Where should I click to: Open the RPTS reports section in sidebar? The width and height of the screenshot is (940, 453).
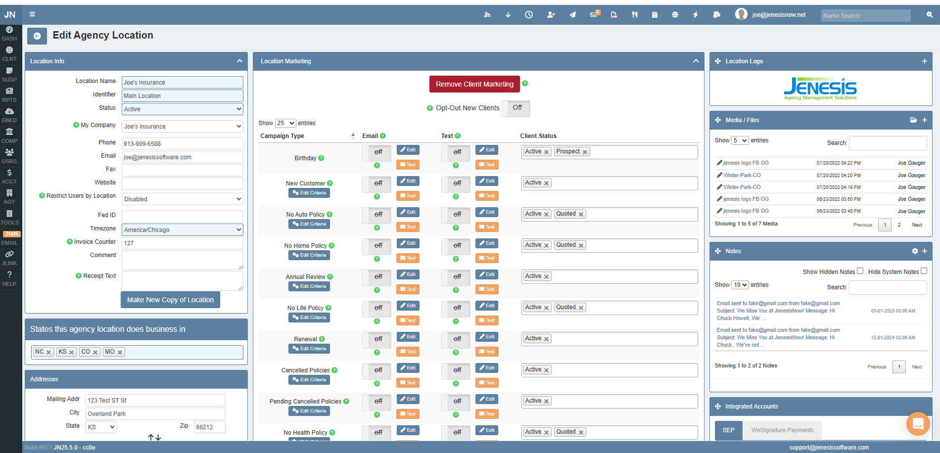tap(9, 94)
